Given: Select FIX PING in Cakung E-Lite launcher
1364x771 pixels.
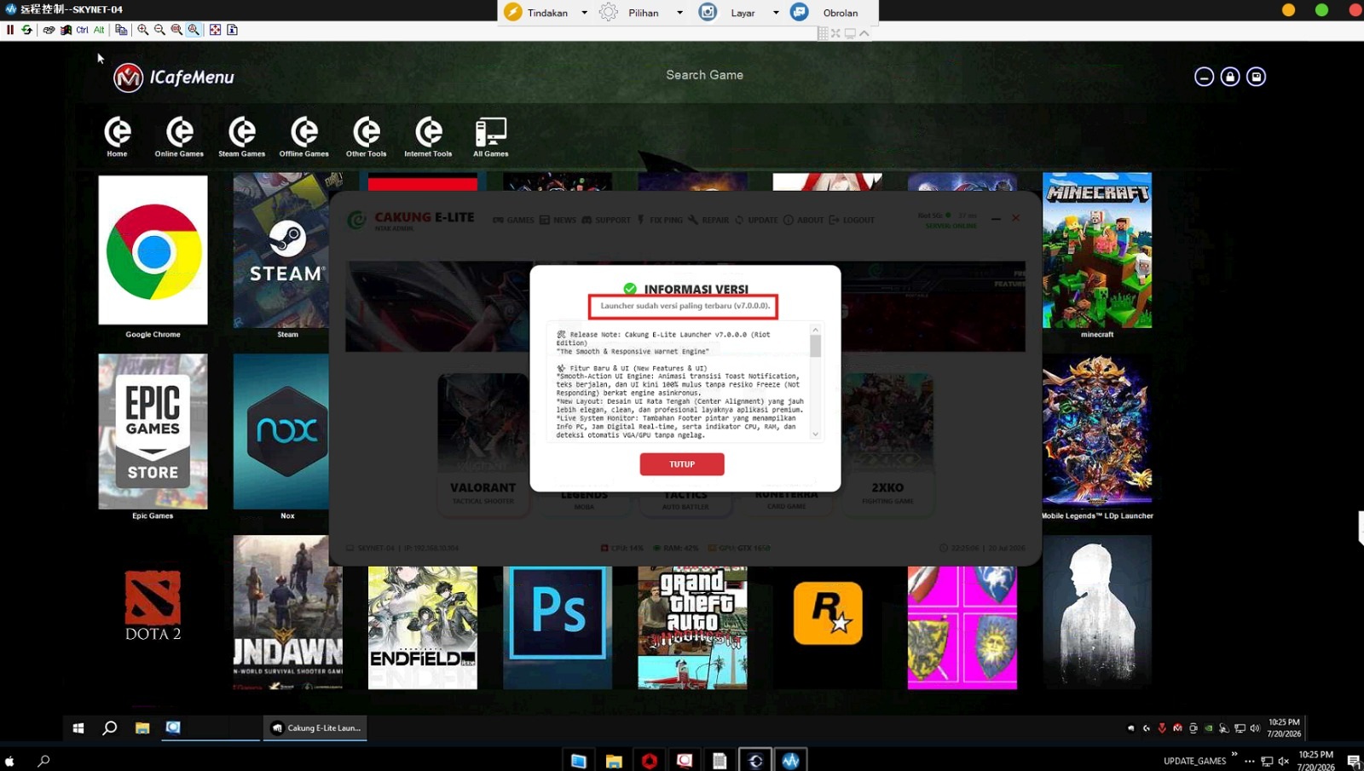Looking at the screenshot, I should click(x=660, y=220).
